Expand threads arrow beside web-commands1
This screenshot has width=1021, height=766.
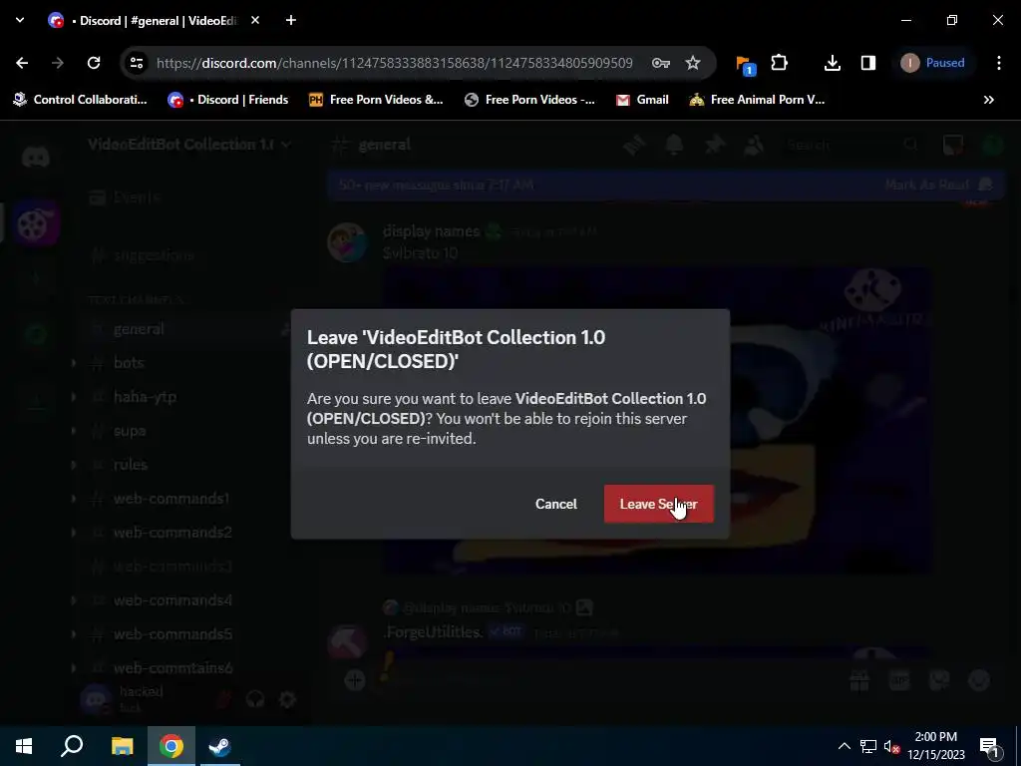(73, 499)
